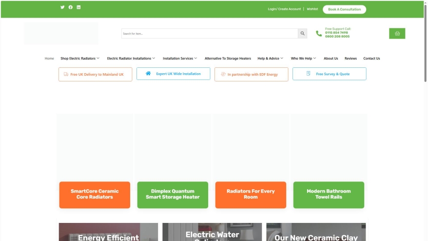Open the Reviews menu item
Screen dimensions: 428x241
click(x=350, y=59)
